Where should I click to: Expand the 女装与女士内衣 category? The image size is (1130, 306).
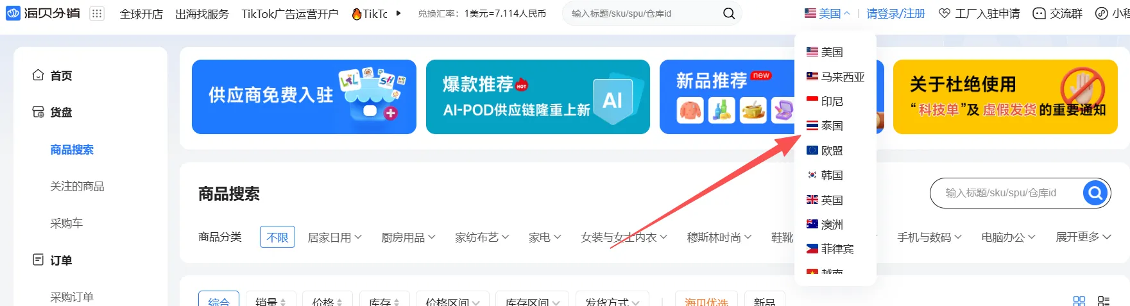point(624,237)
